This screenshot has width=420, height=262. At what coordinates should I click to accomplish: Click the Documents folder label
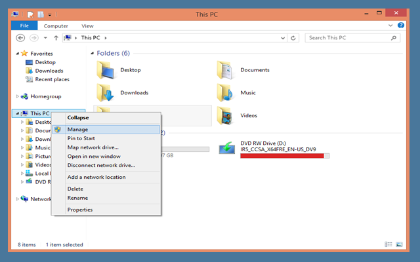point(255,70)
